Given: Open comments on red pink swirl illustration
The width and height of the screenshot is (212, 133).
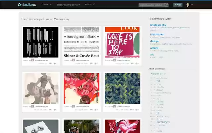Looking at the screenshot, I should point(96,110).
